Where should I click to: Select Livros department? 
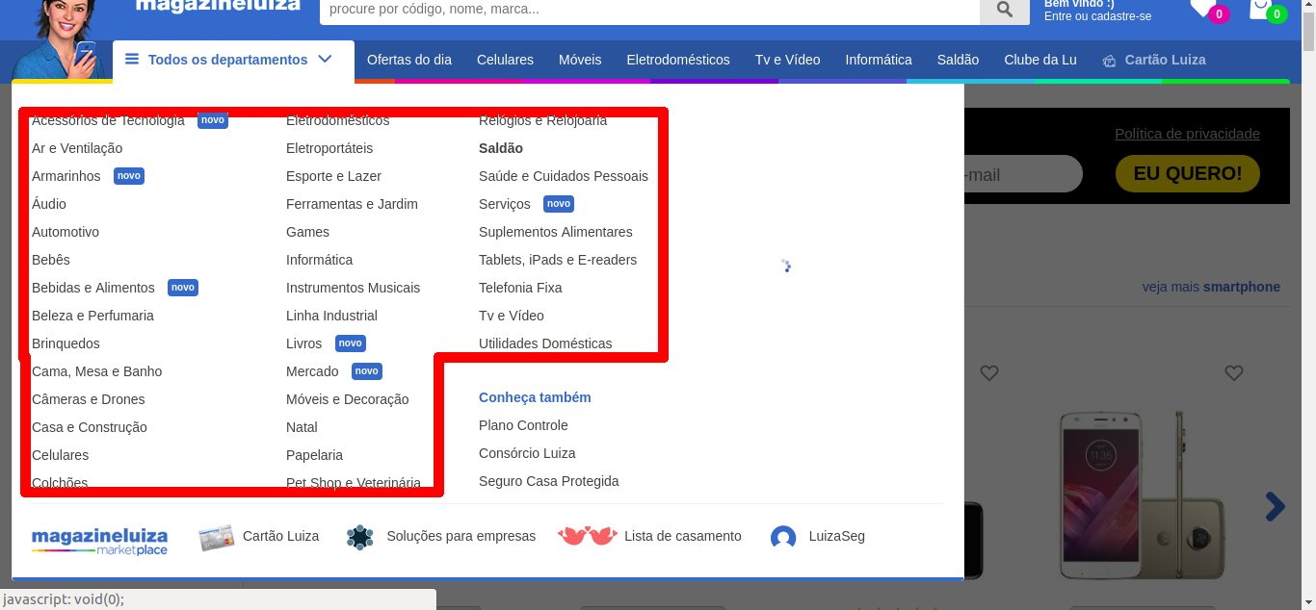tap(304, 343)
